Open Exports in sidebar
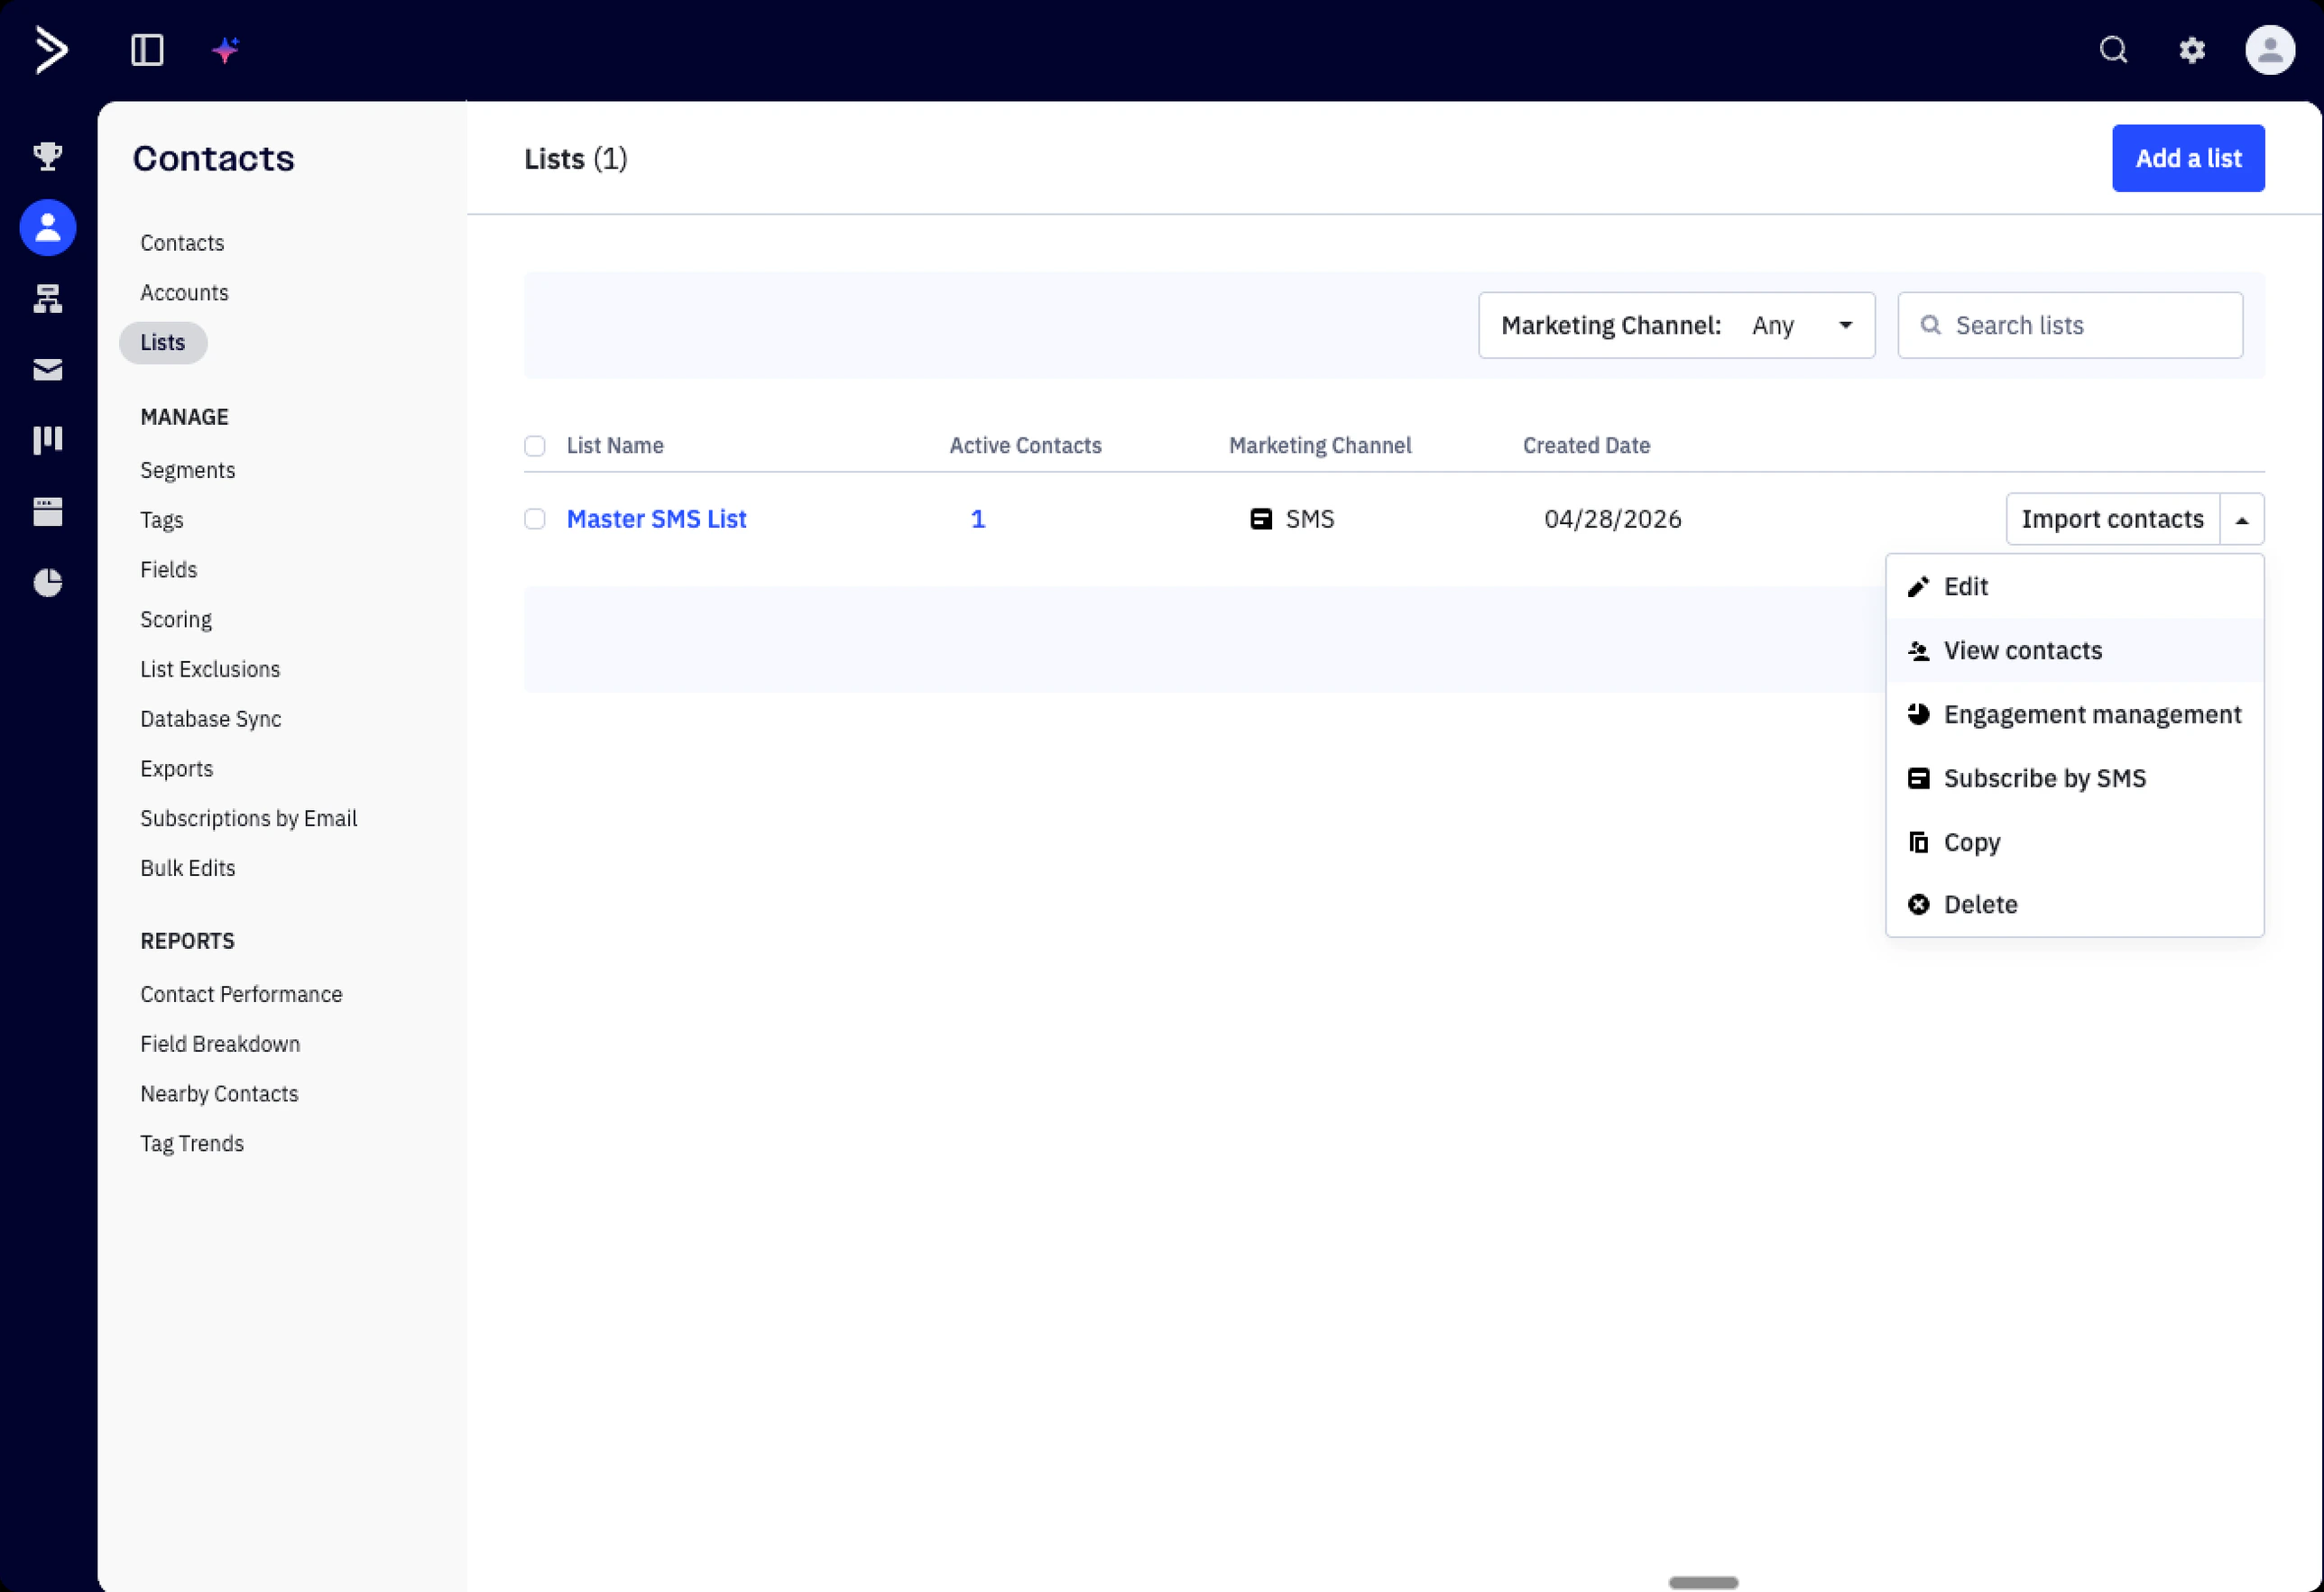2324x1592 pixels. point(176,769)
